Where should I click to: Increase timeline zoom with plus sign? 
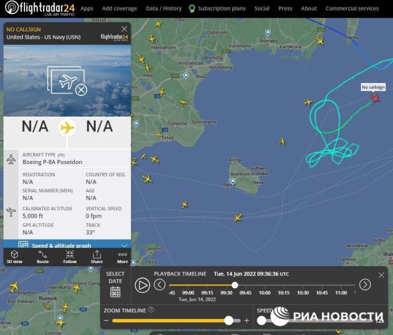[247, 320]
